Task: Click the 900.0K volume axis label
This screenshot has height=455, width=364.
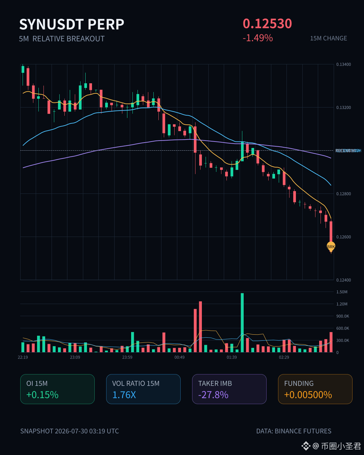Action: coord(343,316)
